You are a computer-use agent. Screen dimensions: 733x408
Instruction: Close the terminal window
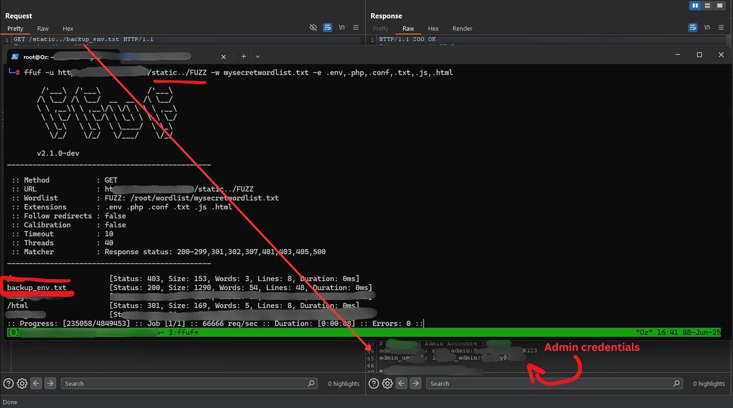point(721,54)
